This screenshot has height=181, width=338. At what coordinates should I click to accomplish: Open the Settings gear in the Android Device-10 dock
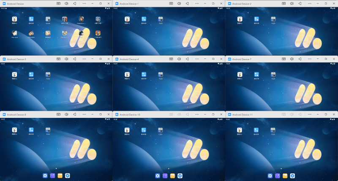coord(158,176)
